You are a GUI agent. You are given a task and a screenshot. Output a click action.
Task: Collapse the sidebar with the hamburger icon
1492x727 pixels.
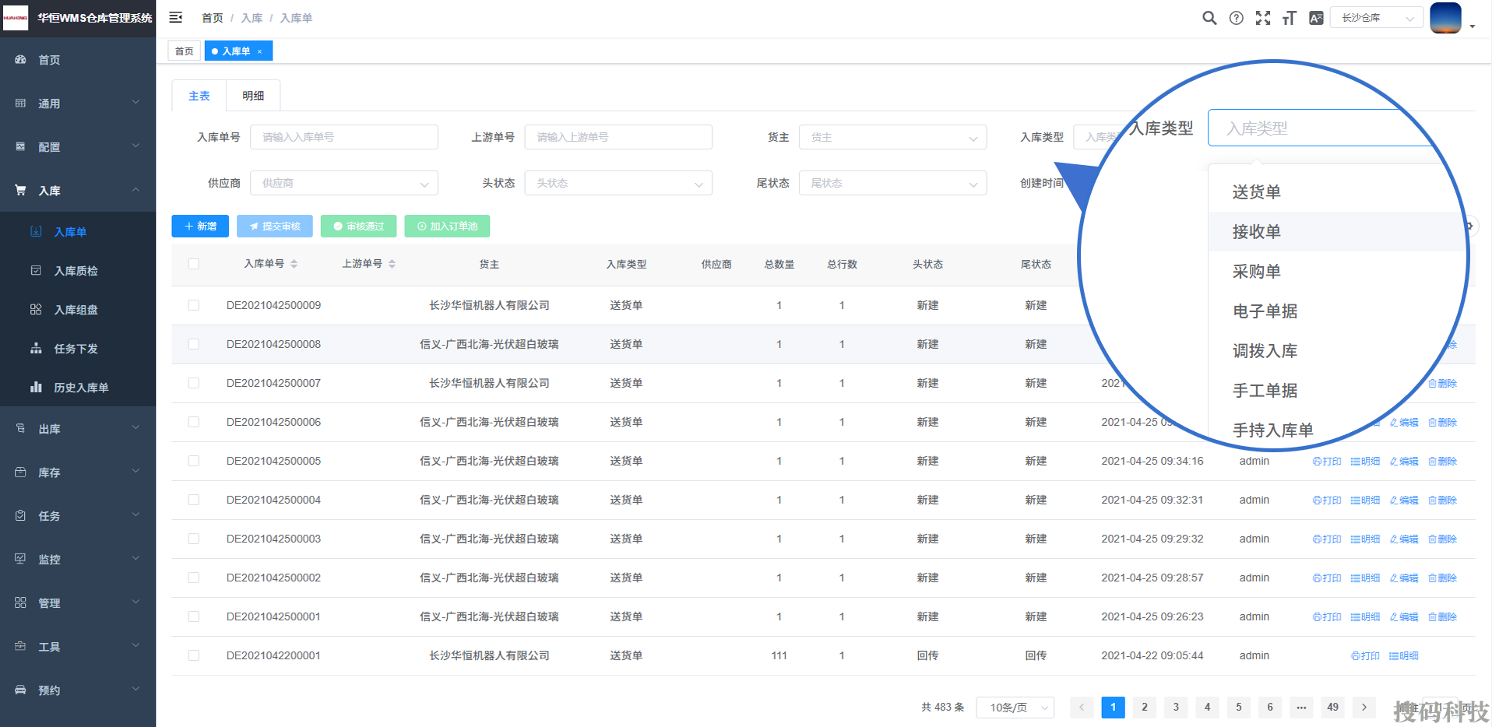(x=176, y=17)
